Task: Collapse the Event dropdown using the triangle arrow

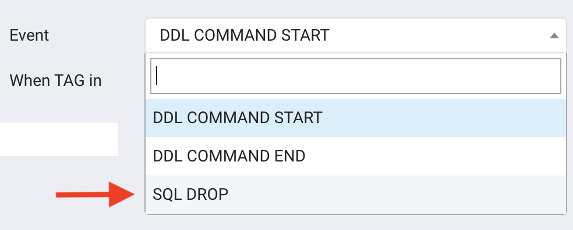Action: 554,36
